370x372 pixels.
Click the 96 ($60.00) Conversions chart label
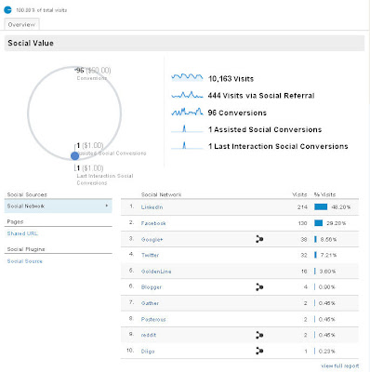point(93,73)
